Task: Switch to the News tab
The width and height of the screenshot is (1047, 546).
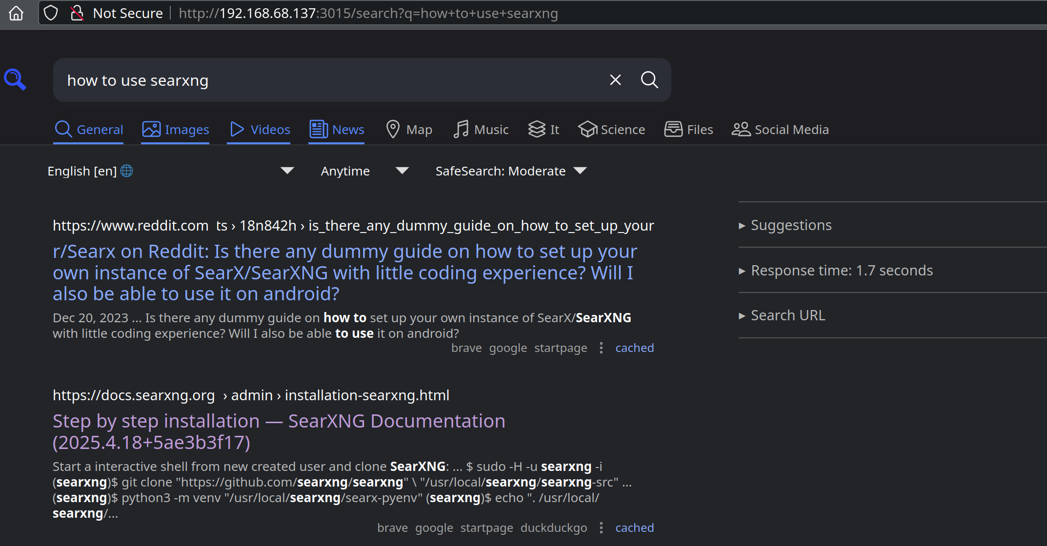Action: [x=337, y=130]
